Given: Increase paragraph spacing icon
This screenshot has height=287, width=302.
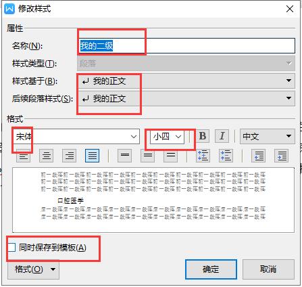Looking at the screenshot, I should click(203, 156).
